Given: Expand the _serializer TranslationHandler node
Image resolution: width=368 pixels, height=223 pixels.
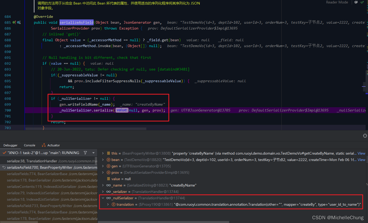Looking at the screenshot, I should tap(103, 192).
